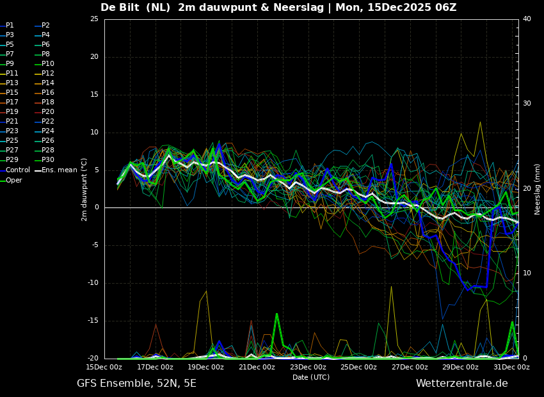Select the P26 legend text
This screenshot has height=397, width=544.
[48, 140]
